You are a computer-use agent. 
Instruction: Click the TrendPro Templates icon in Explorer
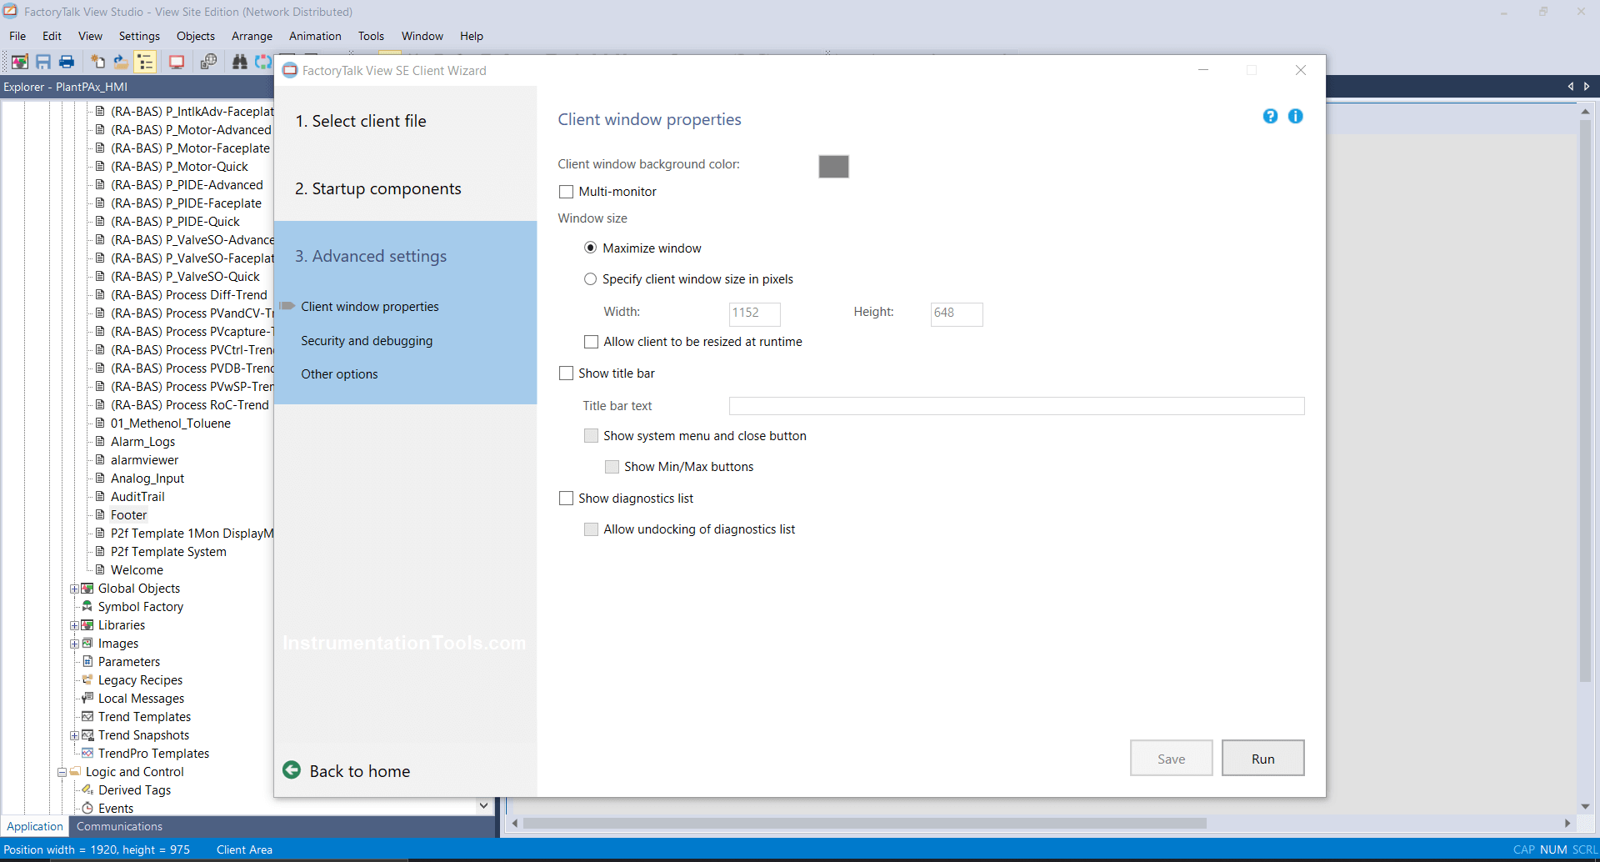click(x=87, y=753)
